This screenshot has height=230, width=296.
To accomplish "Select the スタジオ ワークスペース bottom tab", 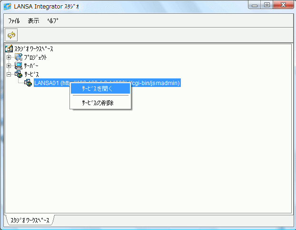I will [30, 220].
